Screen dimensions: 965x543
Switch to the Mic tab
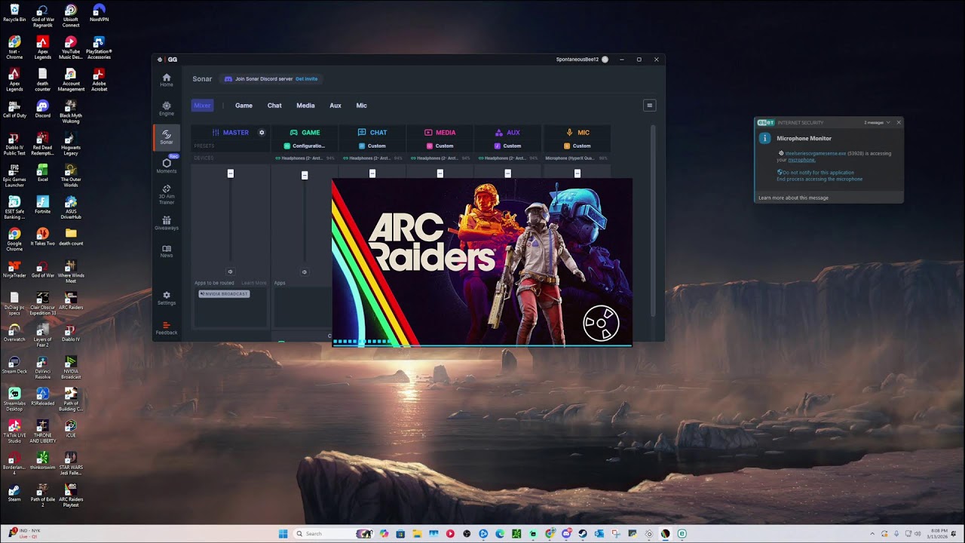tap(362, 106)
